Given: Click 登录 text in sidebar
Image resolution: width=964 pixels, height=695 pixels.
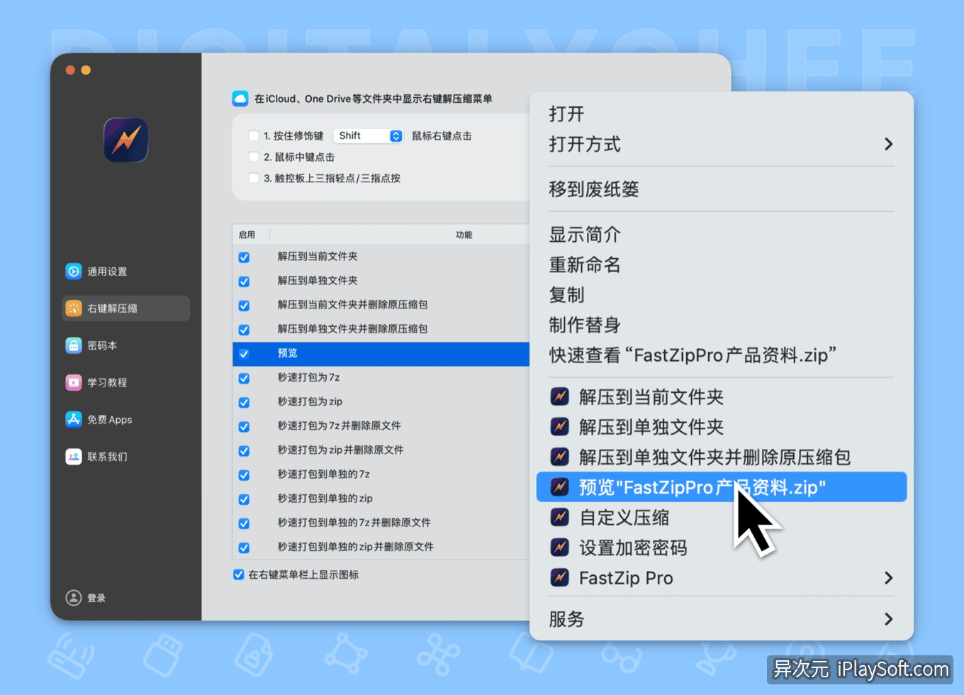Looking at the screenshot, I should [x=96, y=598].
